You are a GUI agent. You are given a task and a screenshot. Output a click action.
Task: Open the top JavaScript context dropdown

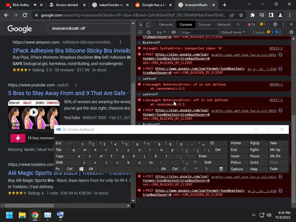[x=161, y=32]
